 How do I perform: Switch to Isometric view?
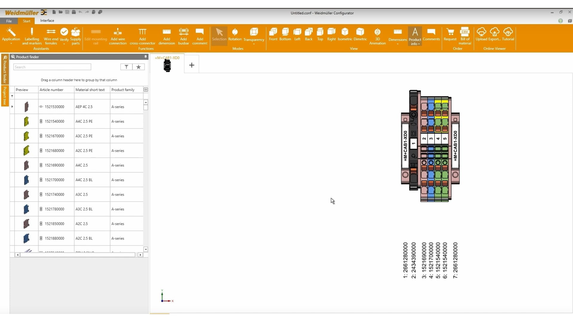345,34
